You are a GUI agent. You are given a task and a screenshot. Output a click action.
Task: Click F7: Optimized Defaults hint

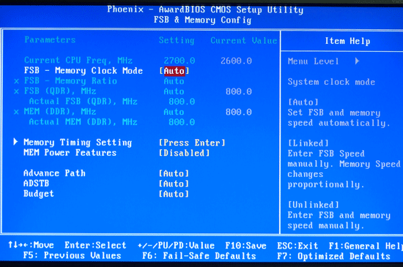coord(333,256)
